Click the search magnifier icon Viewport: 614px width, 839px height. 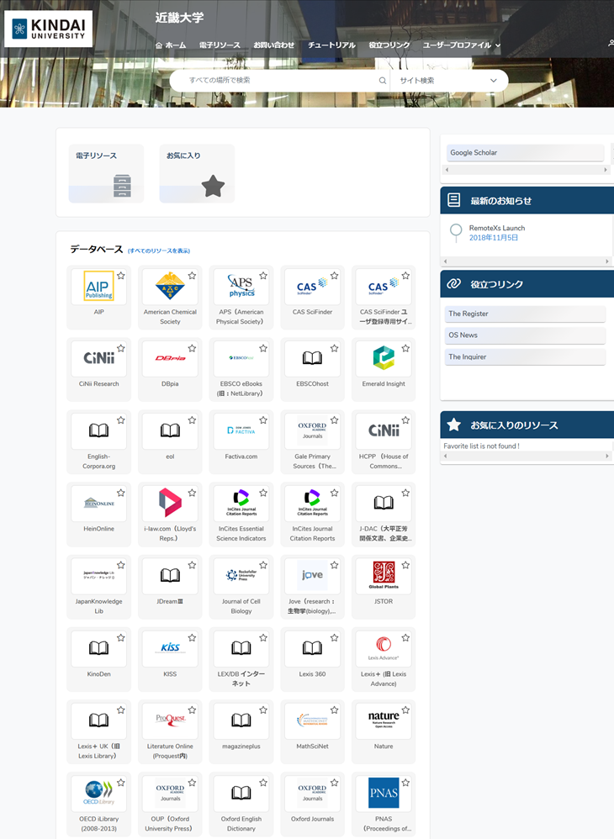[382, 81]
